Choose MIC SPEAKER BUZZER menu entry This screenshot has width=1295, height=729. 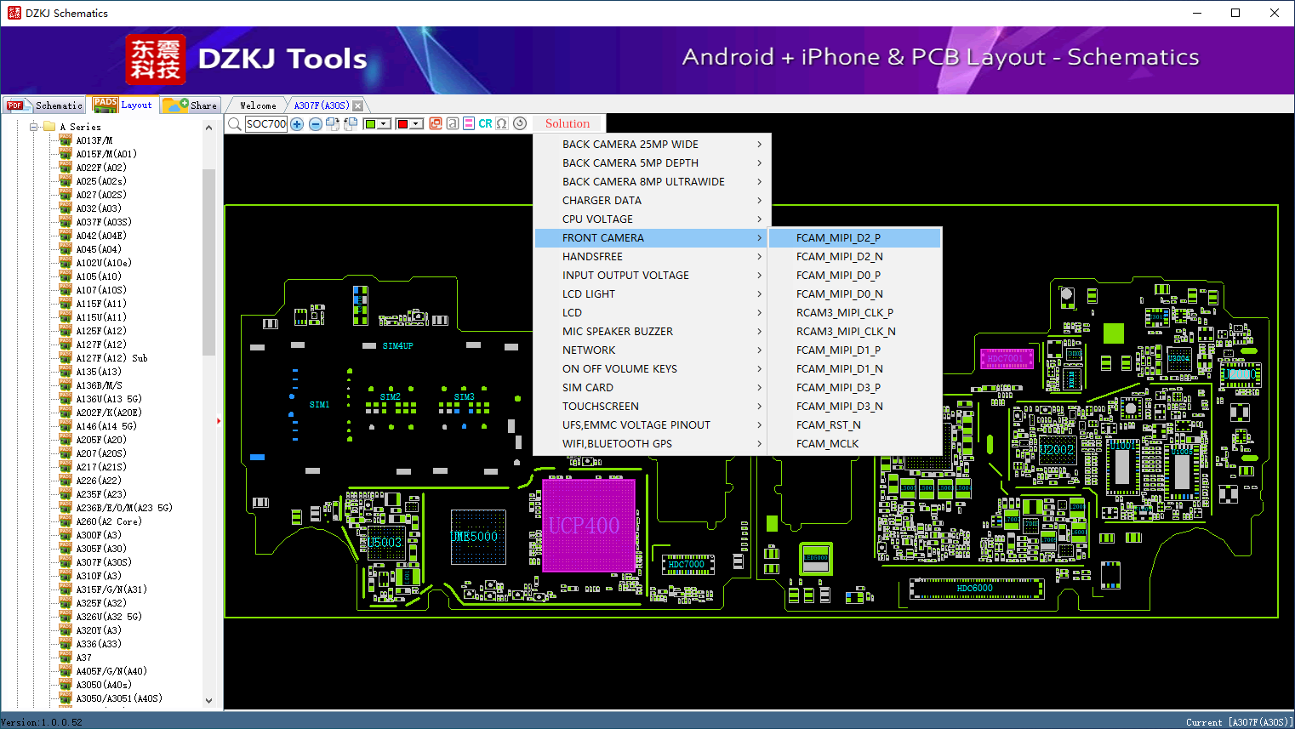pyautogui.click(x=653, y=332)
